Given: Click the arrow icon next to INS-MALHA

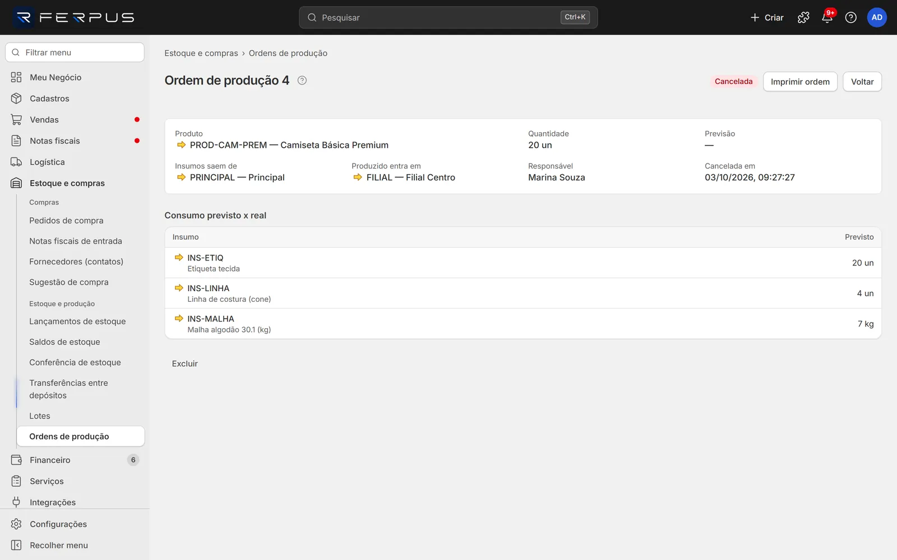Looking at the screenshot, I should pyautogui.click(x=179, y=319).
